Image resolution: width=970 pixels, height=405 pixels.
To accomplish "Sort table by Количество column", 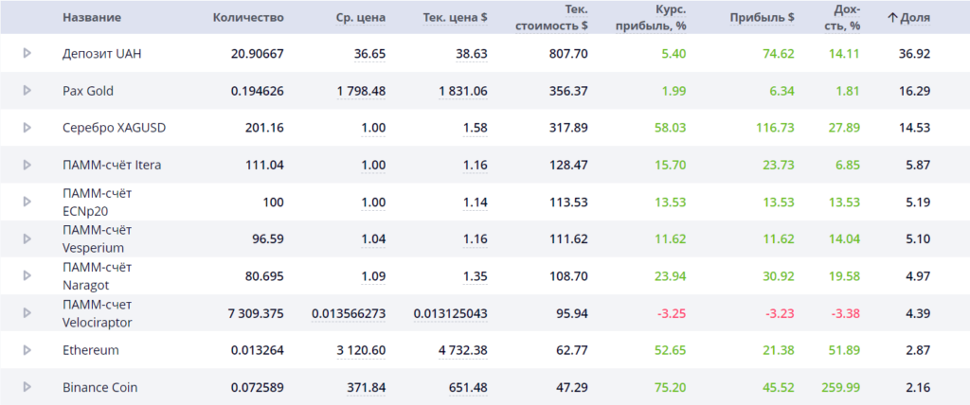I will (248, 17).
